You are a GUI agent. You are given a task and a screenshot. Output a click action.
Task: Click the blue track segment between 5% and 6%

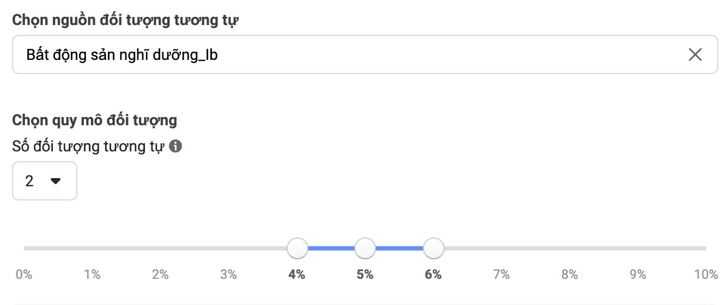[x=399, y=248]
